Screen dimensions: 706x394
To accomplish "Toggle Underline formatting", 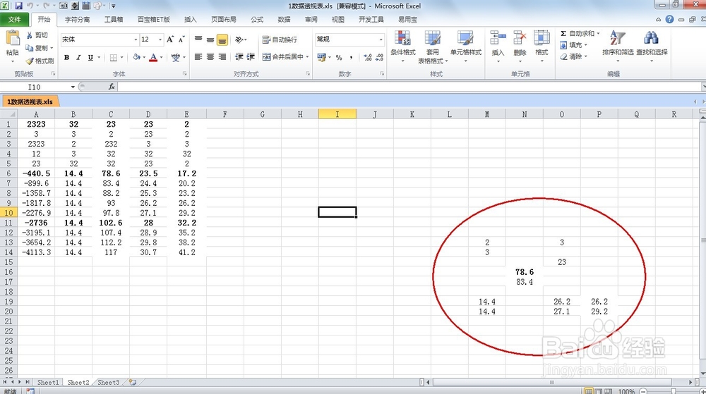I will click(x=90, y=58).
